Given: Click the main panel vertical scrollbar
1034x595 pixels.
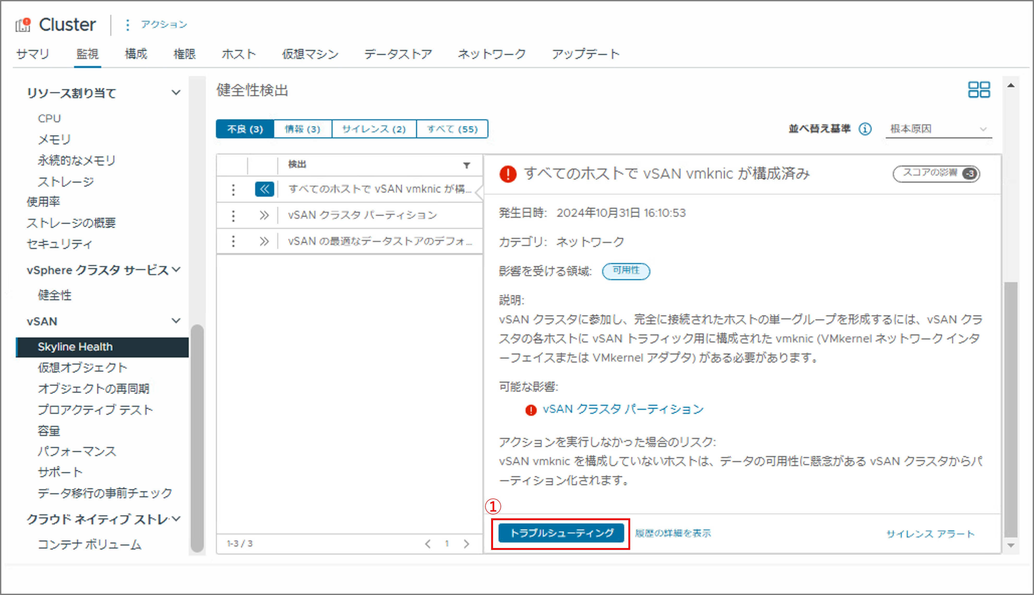Looking at the screenshot, I should (1011, 409).
